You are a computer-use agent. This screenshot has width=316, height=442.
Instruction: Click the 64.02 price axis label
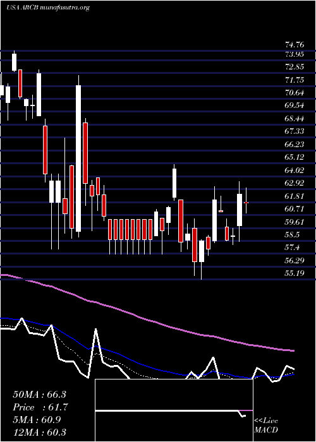pyautogui.click(x=295, y=170)
